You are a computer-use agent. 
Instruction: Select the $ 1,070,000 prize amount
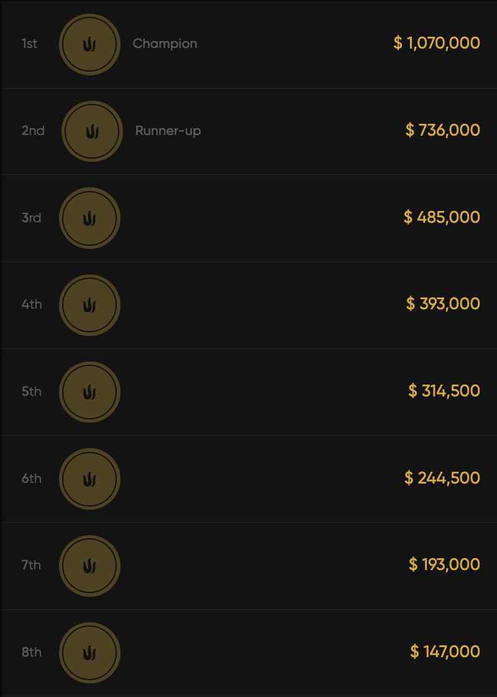(437, 43)
